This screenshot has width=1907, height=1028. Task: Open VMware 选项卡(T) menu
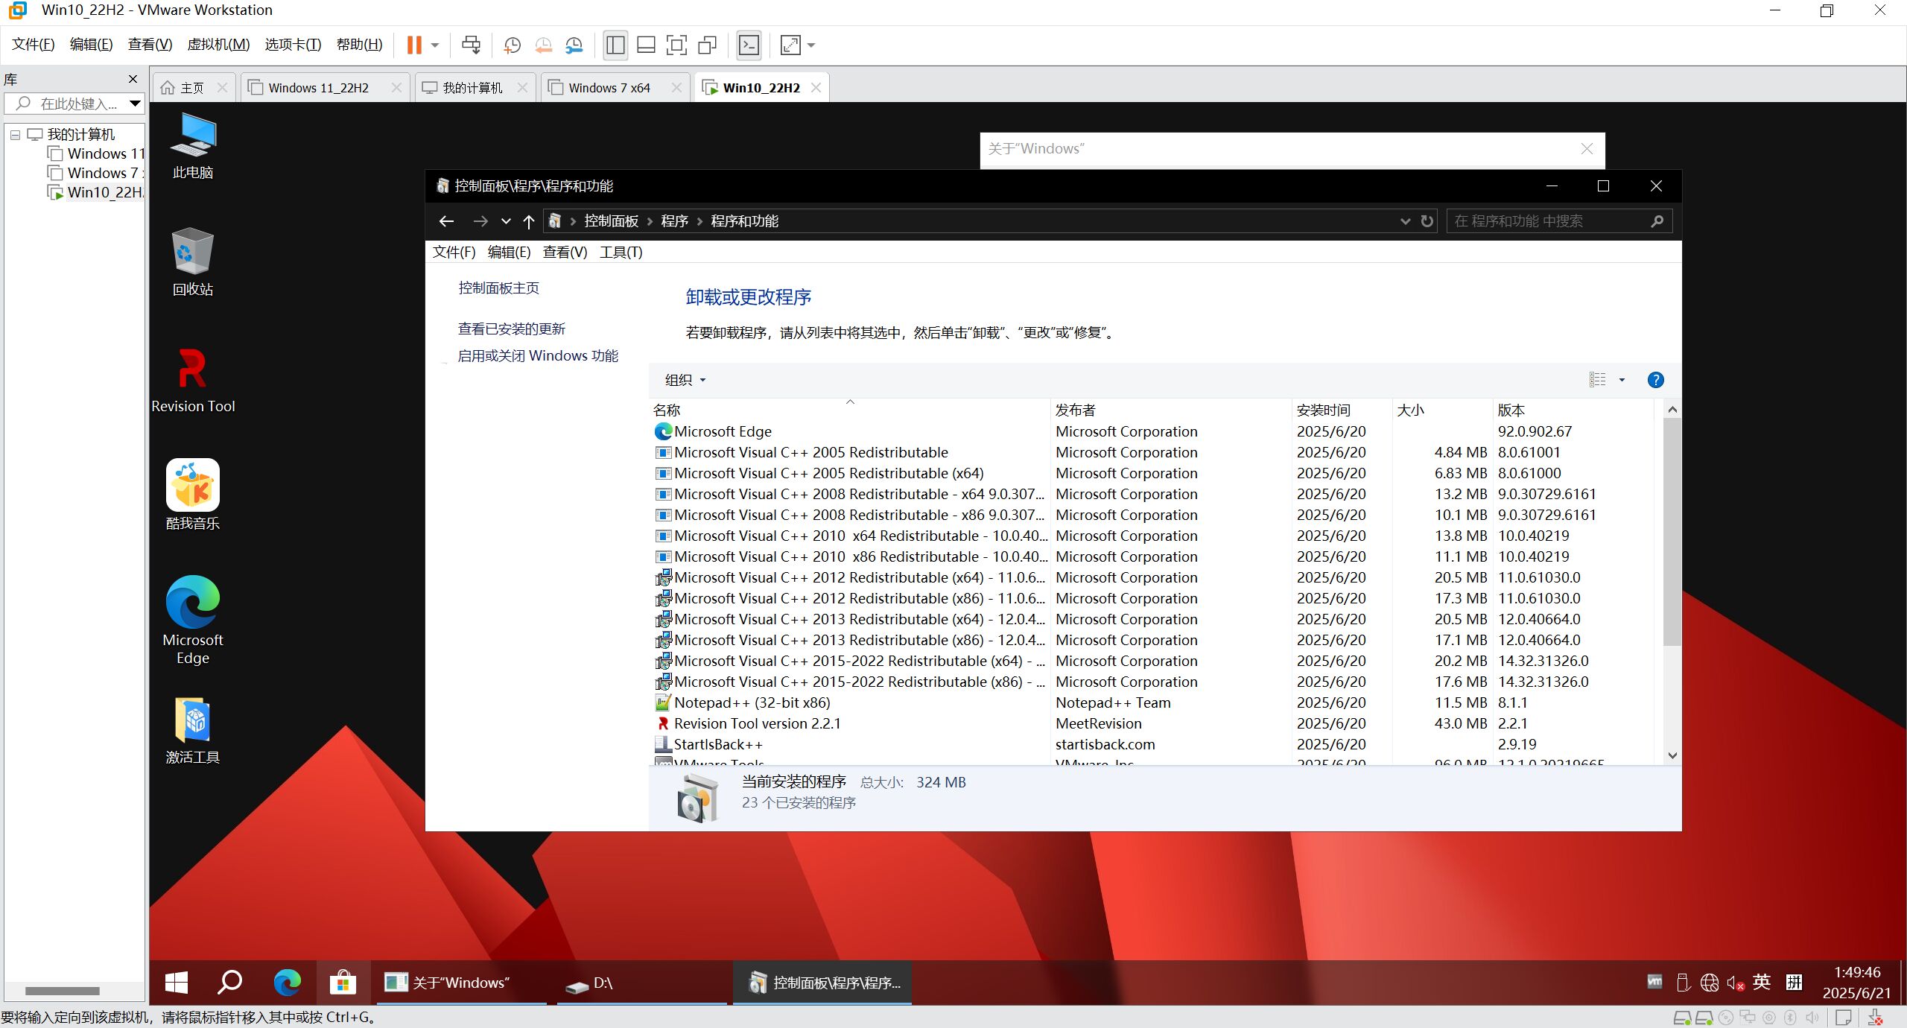[x=293, y=45]
